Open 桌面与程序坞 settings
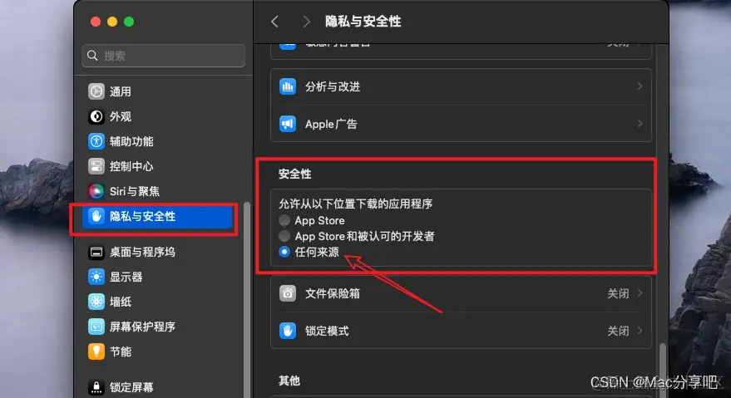This screenshot has width=731, height=398. (x=159, y=252)
